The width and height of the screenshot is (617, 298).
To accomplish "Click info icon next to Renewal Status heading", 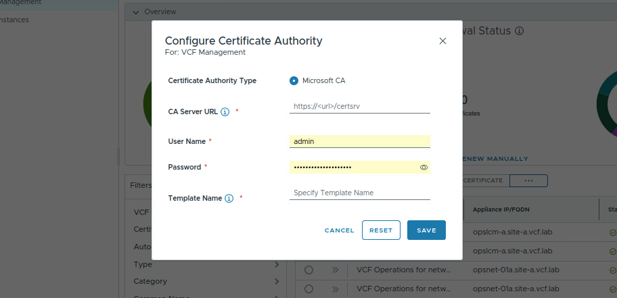I will 519,32.
